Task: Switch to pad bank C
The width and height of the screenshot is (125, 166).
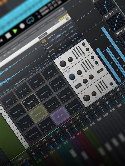Action: [5, 115]
